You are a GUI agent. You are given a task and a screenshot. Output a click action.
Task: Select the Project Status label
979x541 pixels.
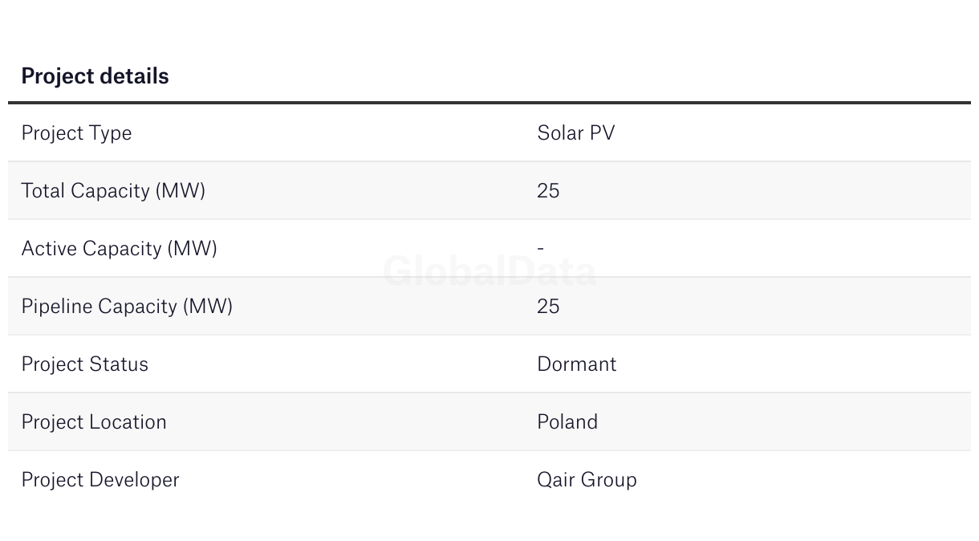pos(85,364)
